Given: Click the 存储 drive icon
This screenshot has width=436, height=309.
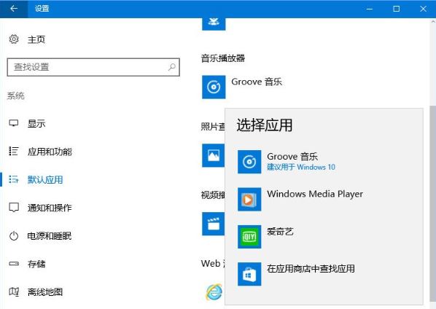Looking at the screenshot, I should pos(14,264).
